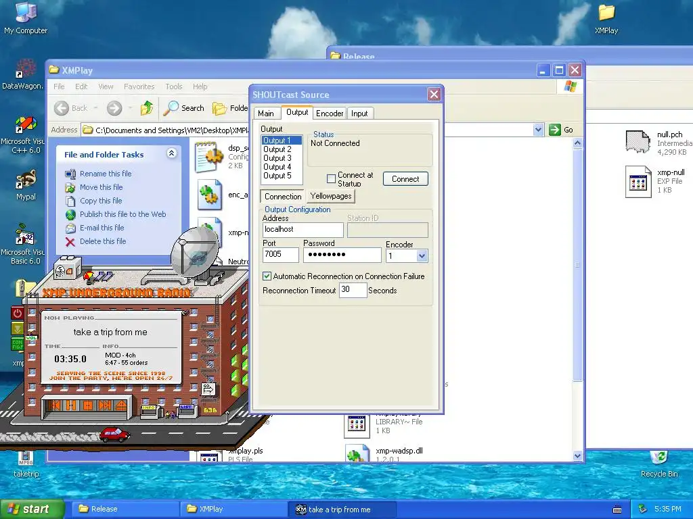The width and height of the screenshot is (693, 519).
Task: Select Output 4 in the output list
Action: click(282, 167)
